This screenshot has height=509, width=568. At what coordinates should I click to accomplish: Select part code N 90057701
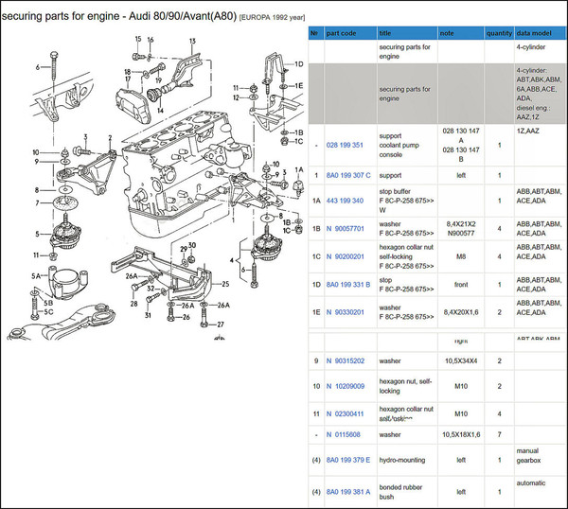pyautogui.click(x=348, y=227)
